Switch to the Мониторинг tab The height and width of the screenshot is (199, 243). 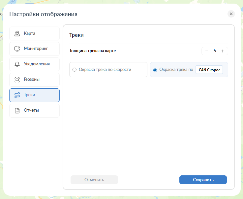coord(34,49)
